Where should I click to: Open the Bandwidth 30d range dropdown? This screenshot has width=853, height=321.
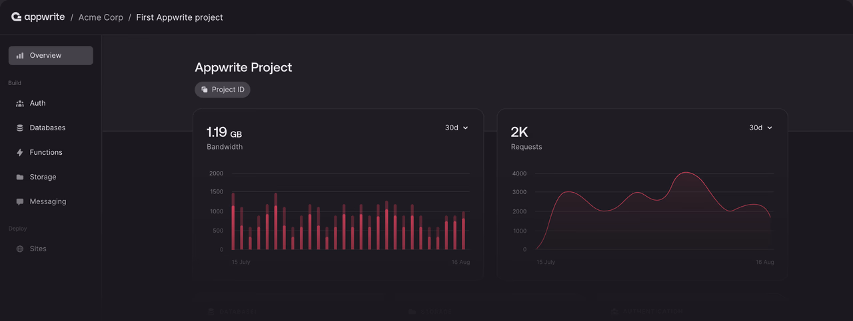456,128
